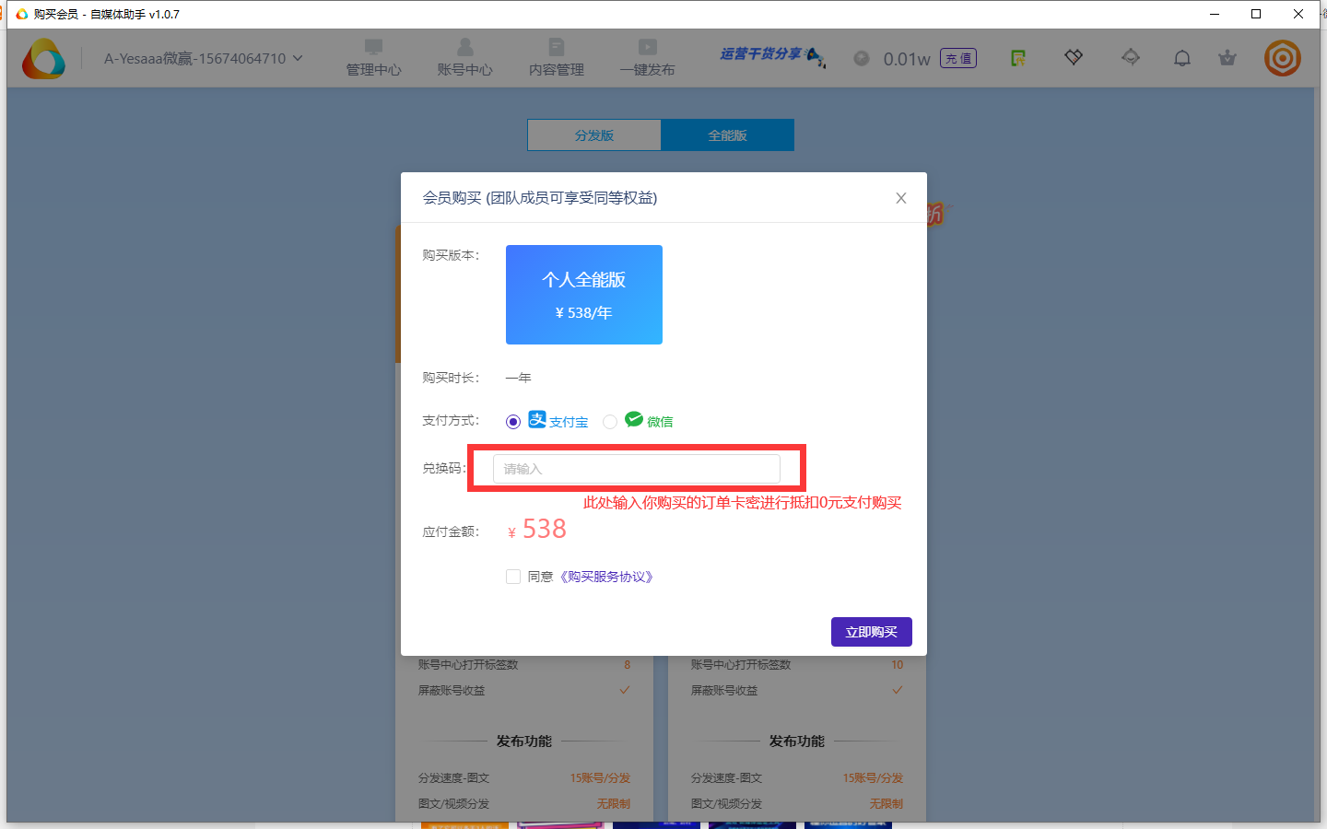Click the green agent icon in toolbar
1327x829 pixels.
[1018, 58]
